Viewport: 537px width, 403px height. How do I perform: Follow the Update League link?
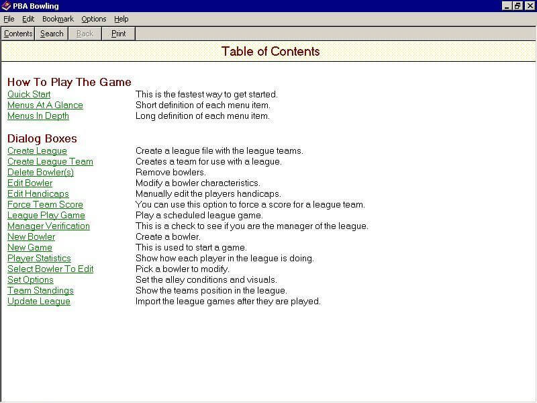pos(39,301)
